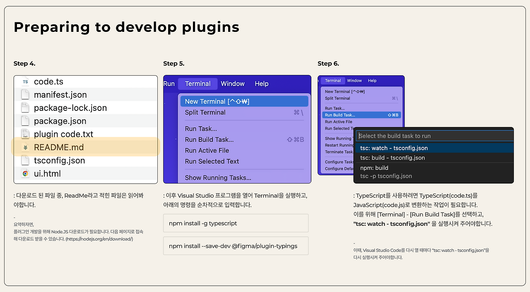
Task: Click the manifest.json file icon
Action: pyautogui.click(x=25, y=95)
